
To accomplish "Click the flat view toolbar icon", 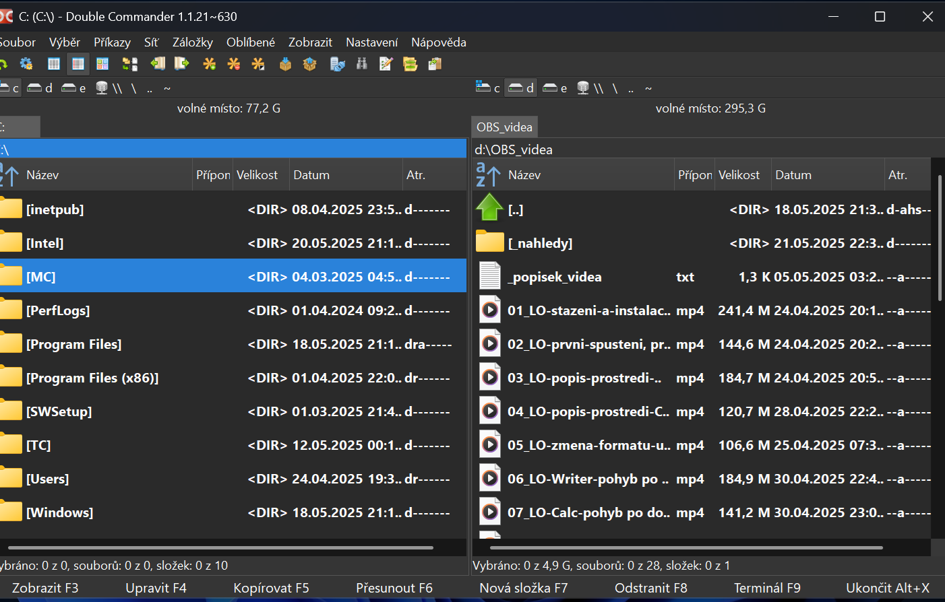I will (x=129, y=64).
